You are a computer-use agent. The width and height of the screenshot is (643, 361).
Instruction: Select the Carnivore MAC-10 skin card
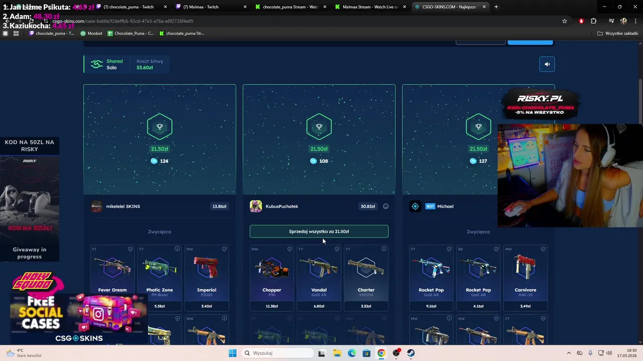click(525, 277)
